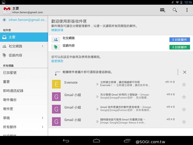Tap the battery status icon

coord(181,2)
